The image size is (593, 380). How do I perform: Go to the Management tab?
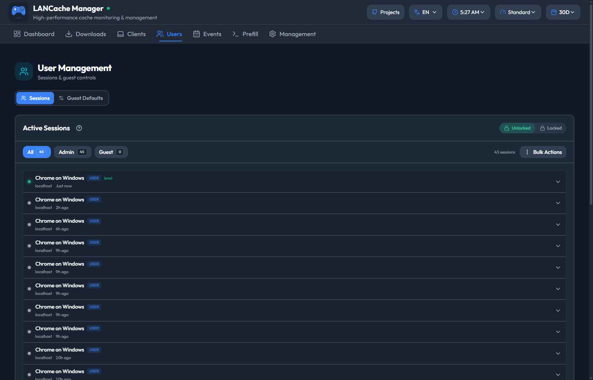point(292,34)
